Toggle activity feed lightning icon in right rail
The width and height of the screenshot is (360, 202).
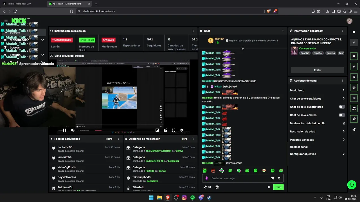pos(354,67)
